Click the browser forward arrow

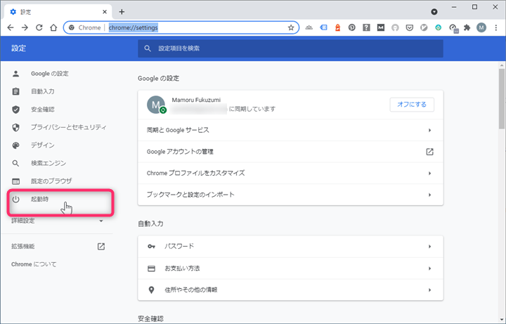pos(25,27)
